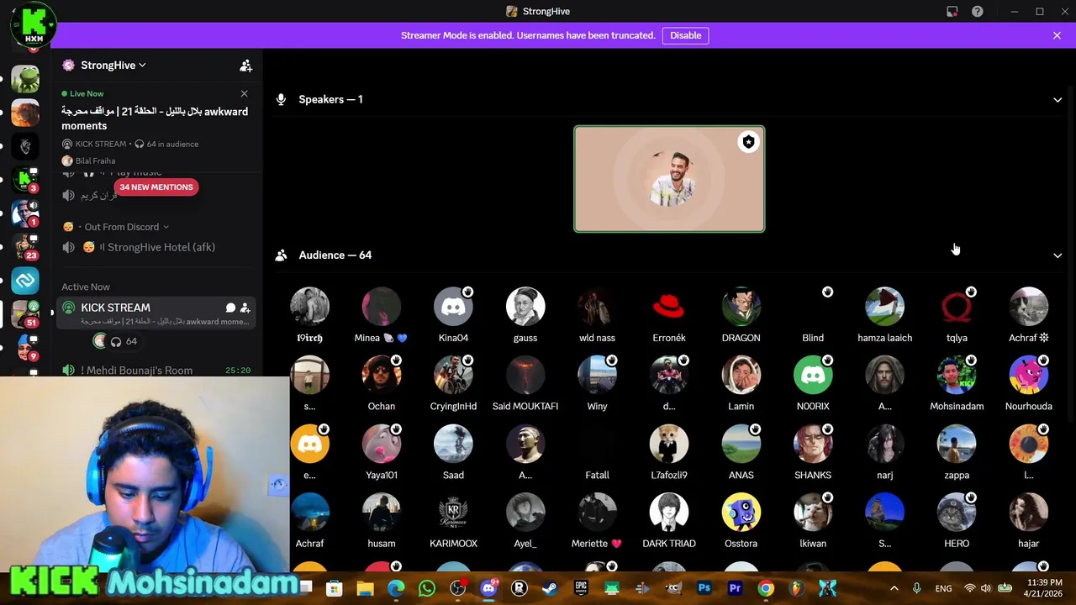1076x605 pixels.
Task: Open Microsoft Edge from the taskbar
Action: click(396, 588)
